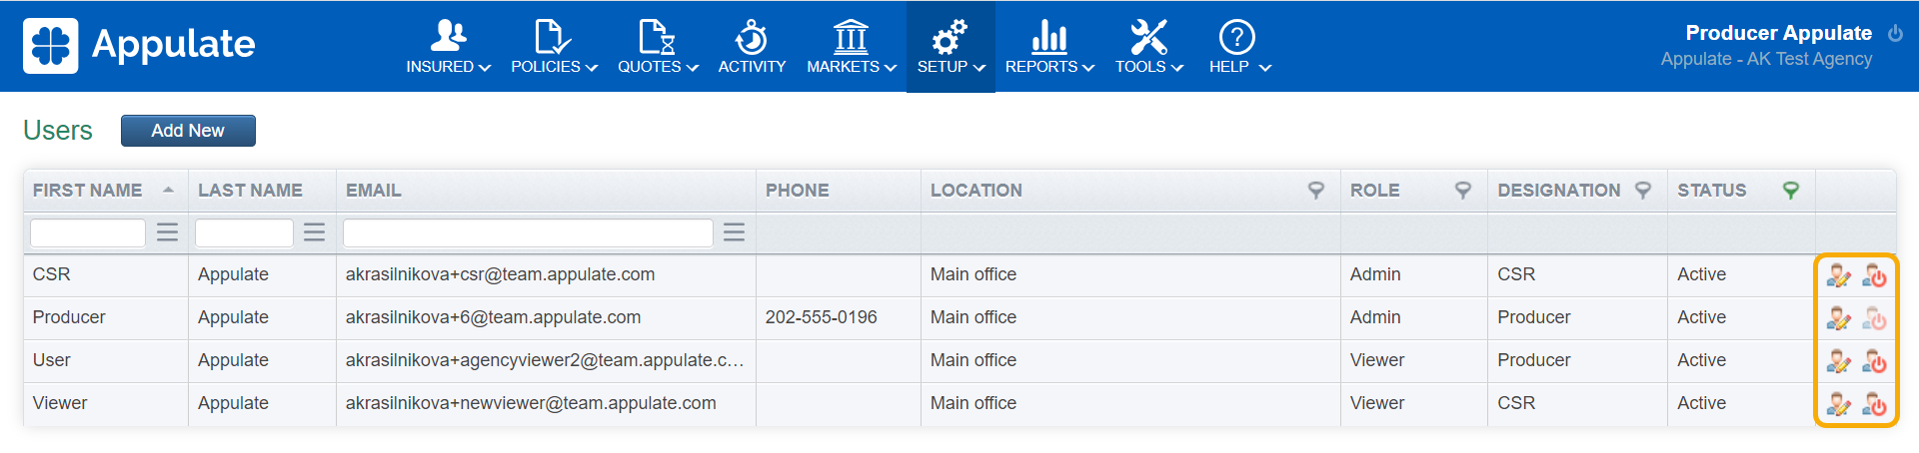Deactivate the Viewer Appulate user

point(1874,404)
